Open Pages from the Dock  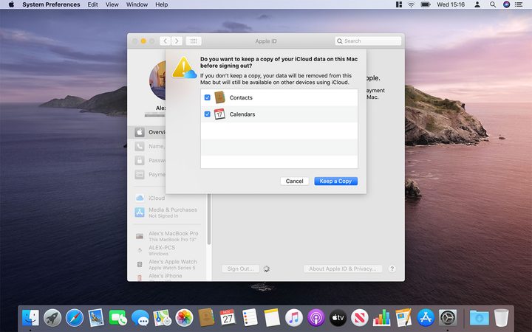pyautogui.click(x=403, y=317)
